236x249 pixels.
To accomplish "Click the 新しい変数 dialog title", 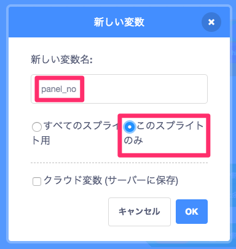I will (119, 22).
